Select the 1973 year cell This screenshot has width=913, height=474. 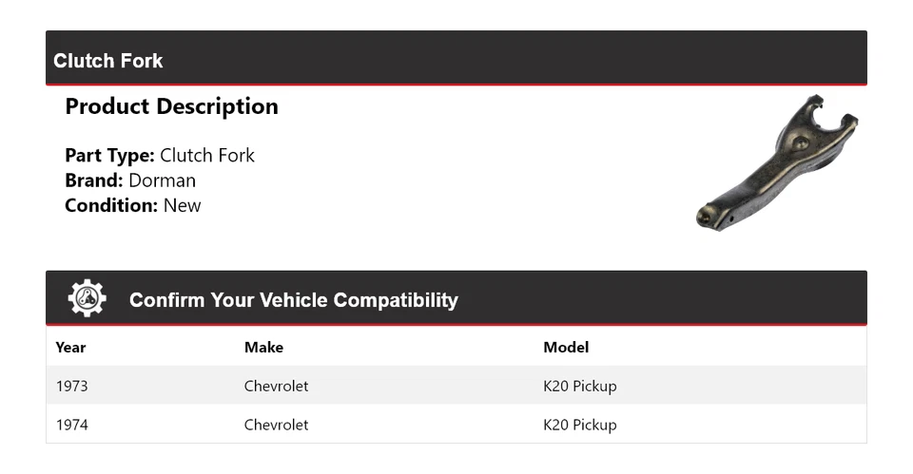coord(72,387)
